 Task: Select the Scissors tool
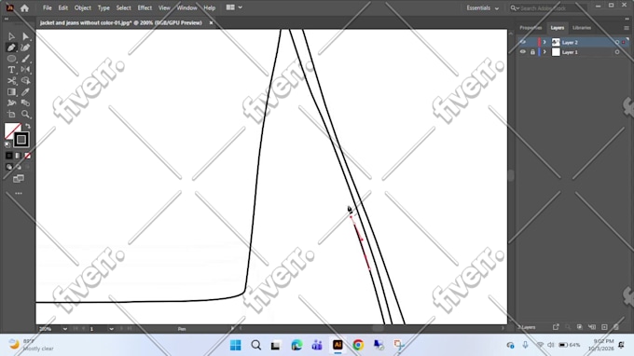click(x=11, y=81)
